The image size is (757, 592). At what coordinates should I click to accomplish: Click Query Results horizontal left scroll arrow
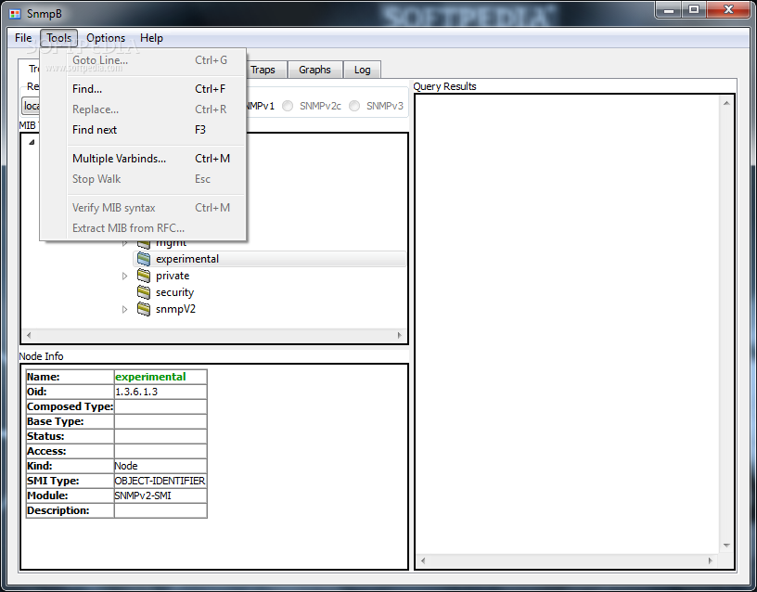point(423,560)
